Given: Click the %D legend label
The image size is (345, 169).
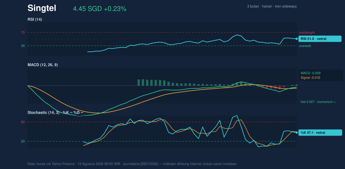Looking at the screenshot, I should (76, 112).
